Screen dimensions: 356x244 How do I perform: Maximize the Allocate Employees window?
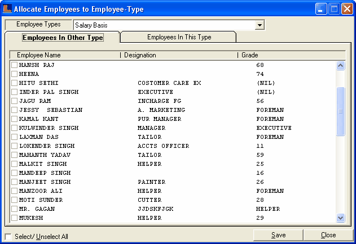(334, 9)
